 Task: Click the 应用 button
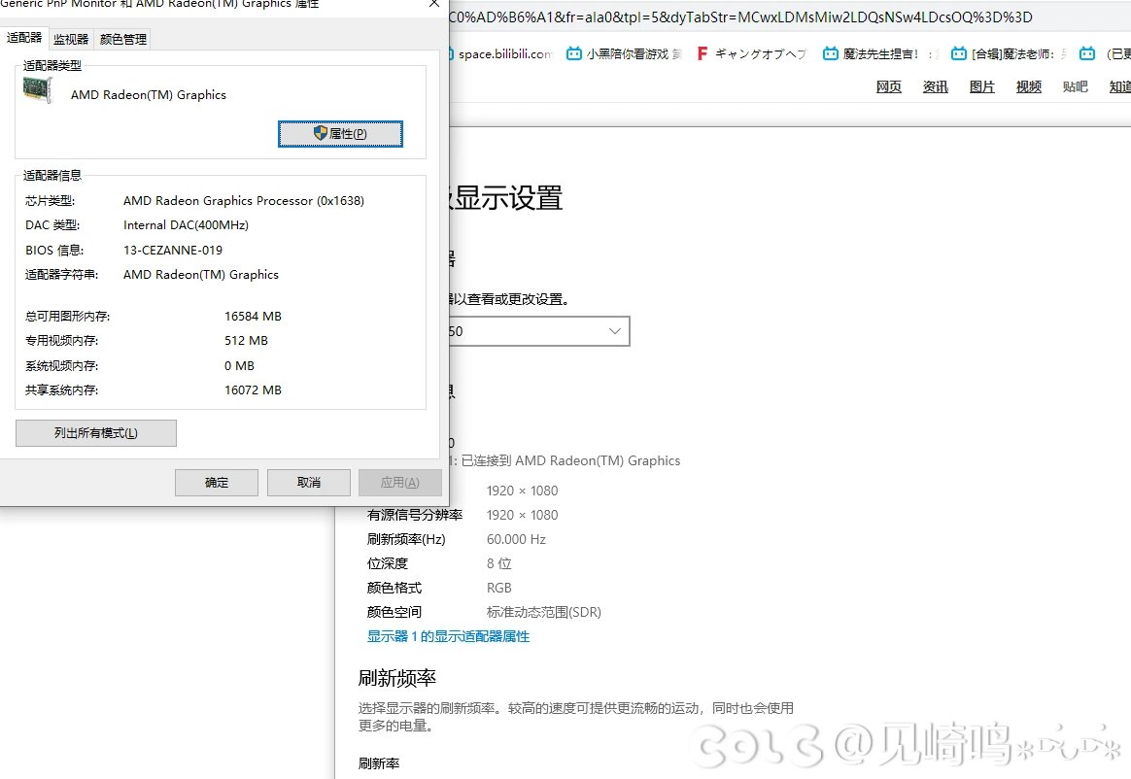[x=399, y=483]
